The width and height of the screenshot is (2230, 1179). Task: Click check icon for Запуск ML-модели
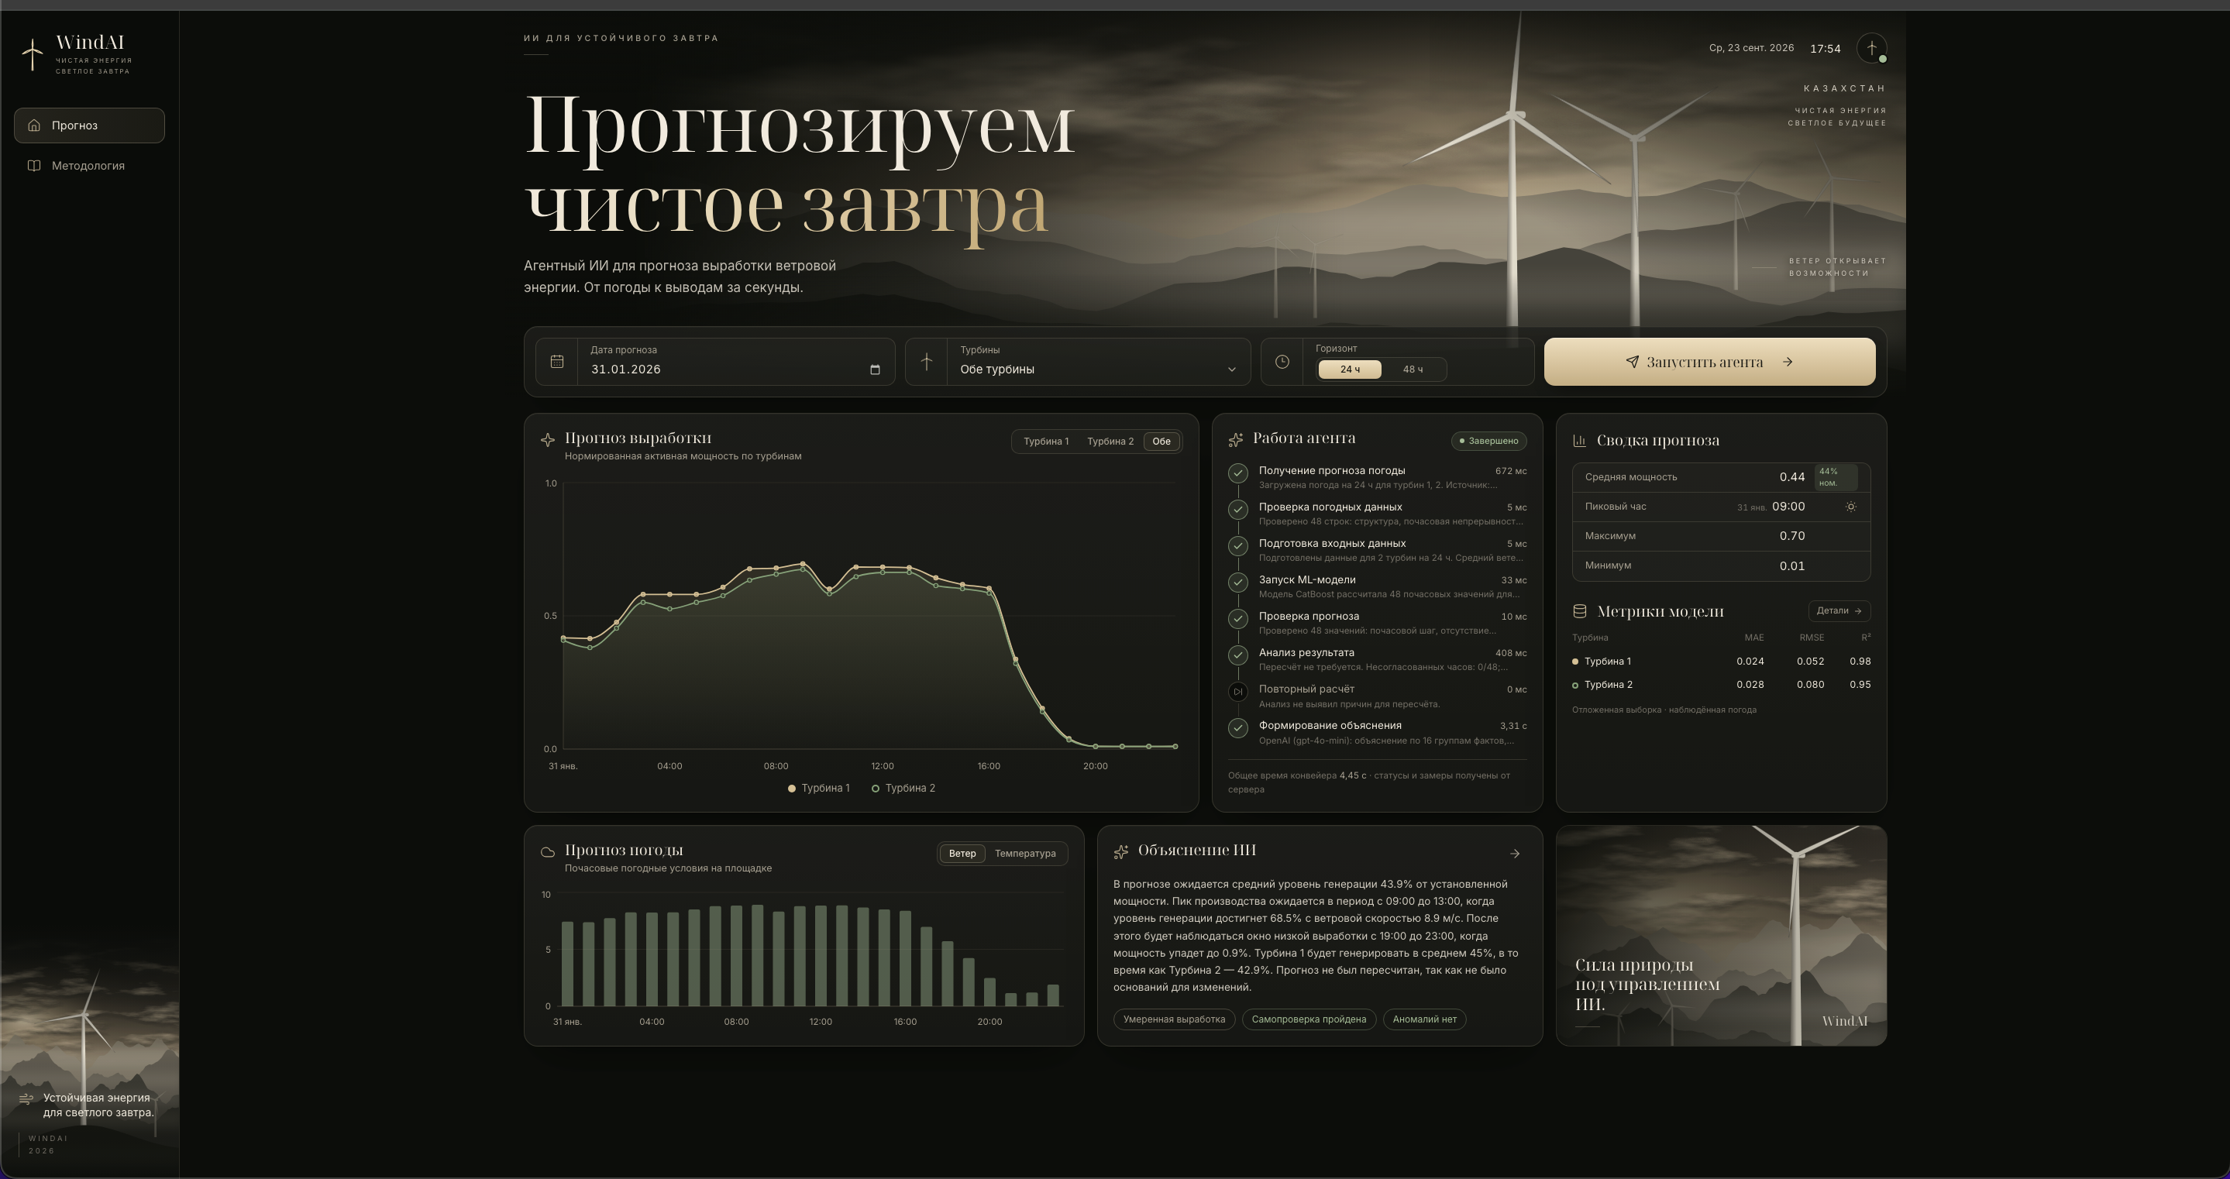1238,582
